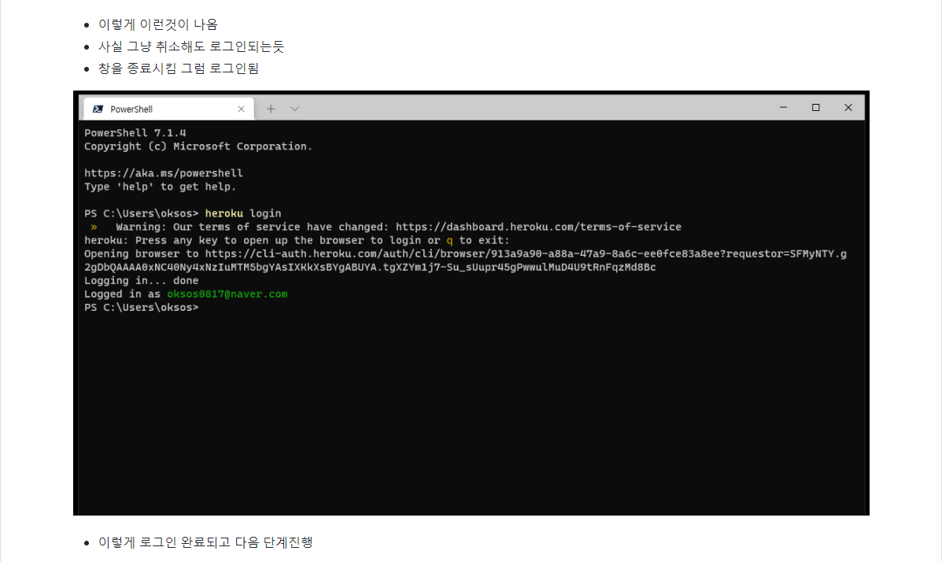The height and width of the screenshot is (562, 942).
Task: Select the PowerShell tab
Action: [x=169, y=109]
